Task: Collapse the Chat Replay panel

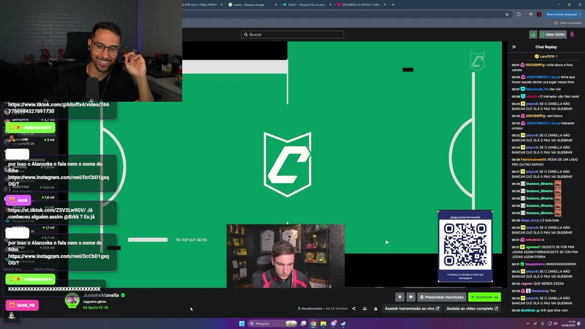Action: 514,47
